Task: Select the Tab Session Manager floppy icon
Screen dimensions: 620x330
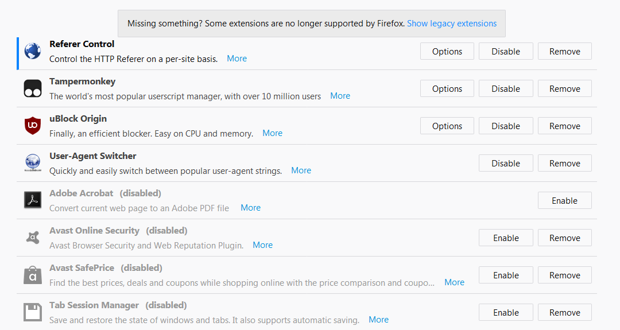Action: (x=32, y=312)
